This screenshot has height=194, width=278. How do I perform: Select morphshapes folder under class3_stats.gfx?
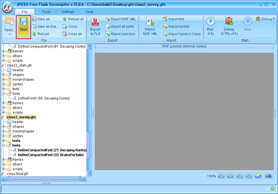[x=23, y=80]
